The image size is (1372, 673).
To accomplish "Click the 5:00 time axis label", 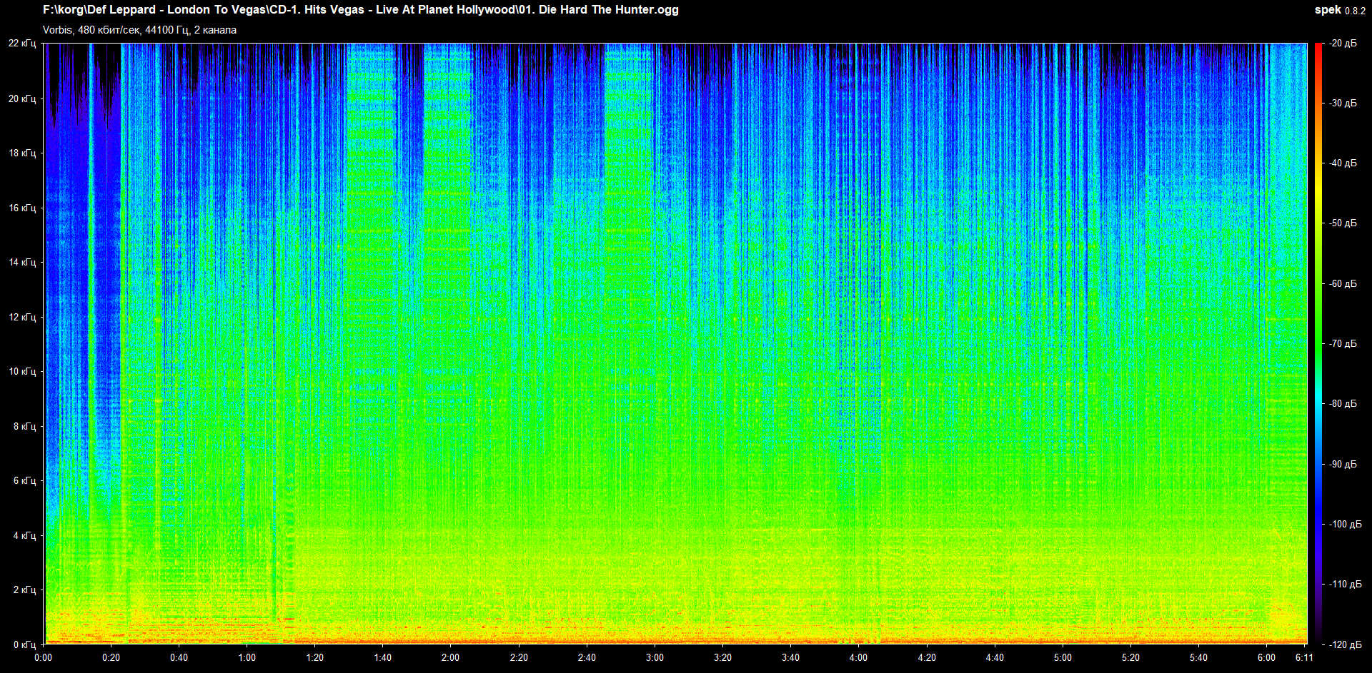I will click(x=1063, y=657).
